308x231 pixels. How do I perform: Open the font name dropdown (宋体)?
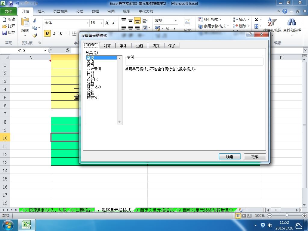pyautogui.click(x=88, y=23)
